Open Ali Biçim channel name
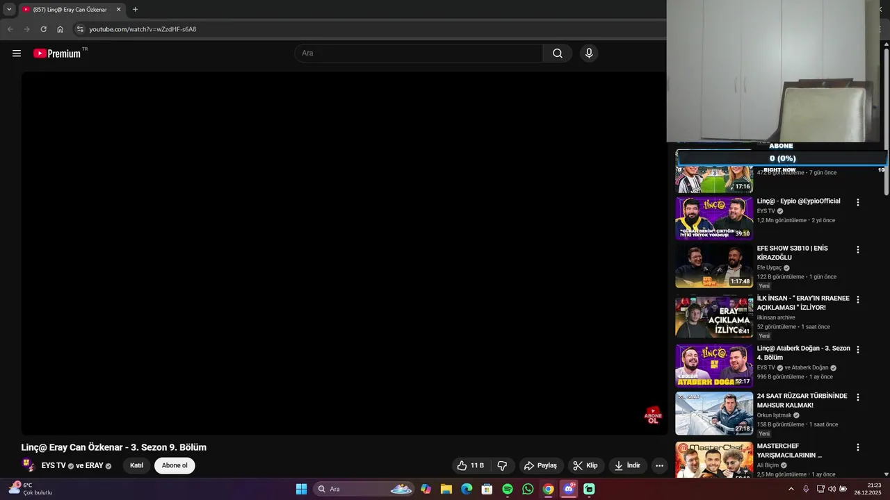Screen dimensions: 890x500 (768, 465)
